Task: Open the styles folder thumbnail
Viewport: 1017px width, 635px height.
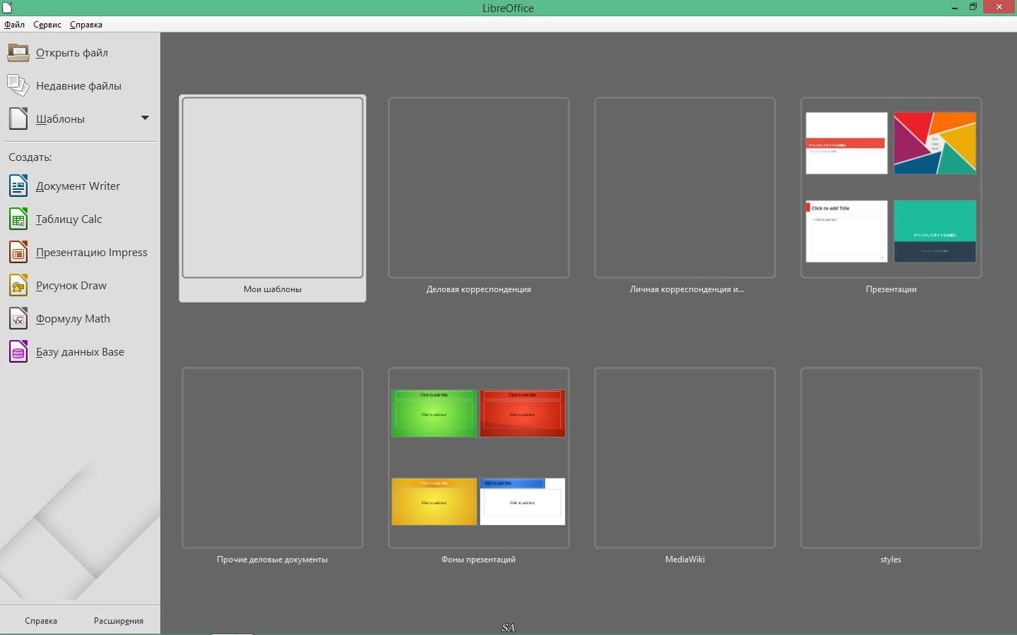Action: click(891, 458)
